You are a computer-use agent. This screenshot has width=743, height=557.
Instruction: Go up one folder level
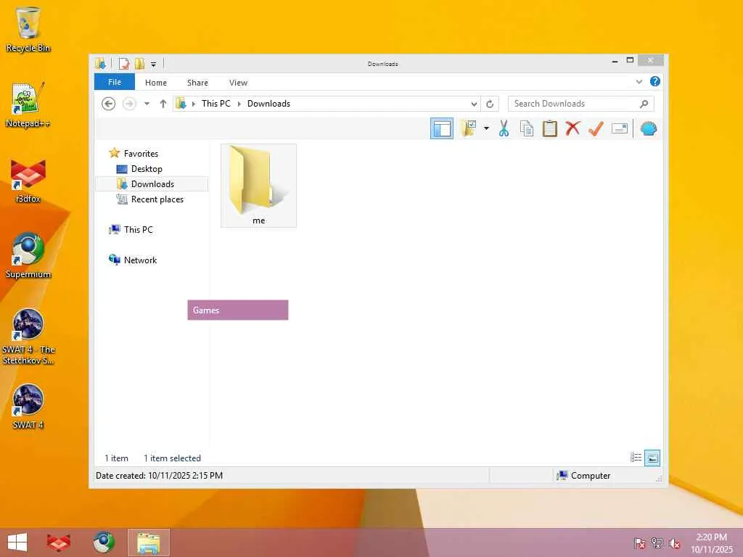[x=163, y=103]
